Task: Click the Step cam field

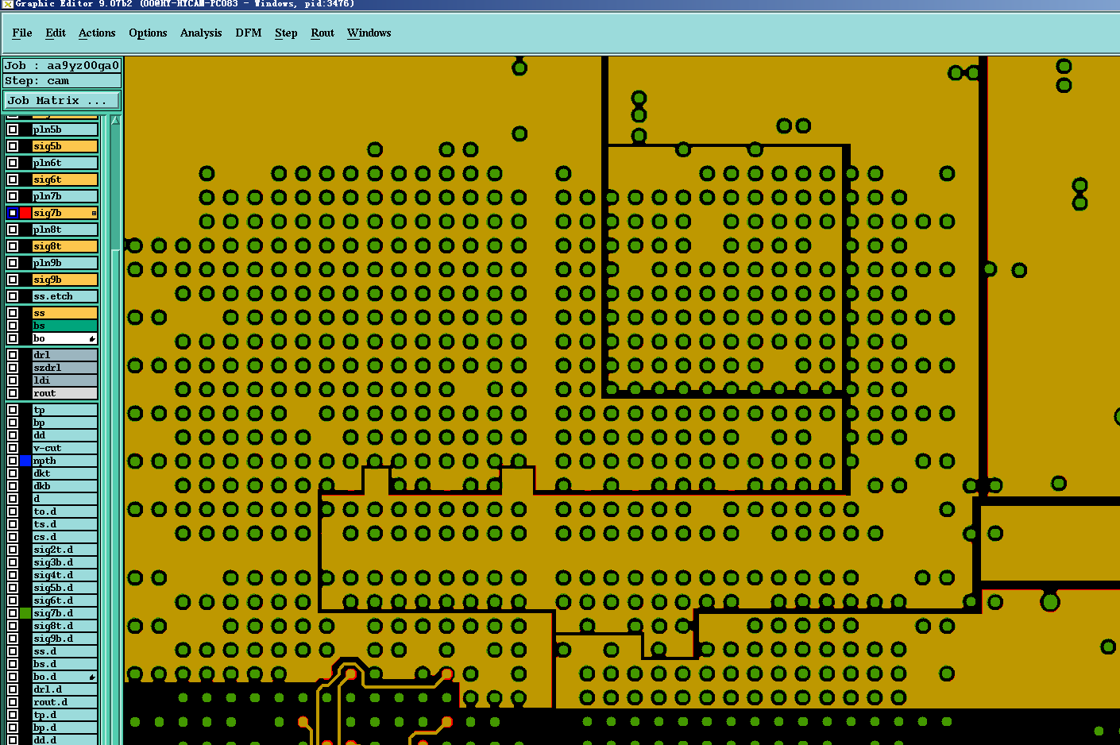Action: click(x=62, y=81)
